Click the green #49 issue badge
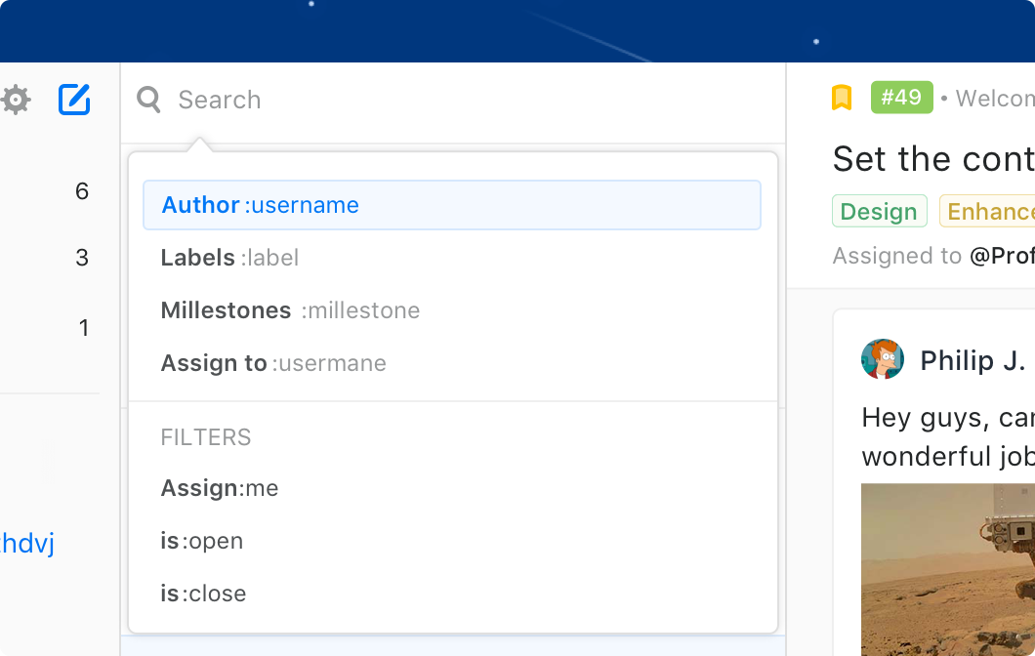Image resolution: width=1035 pixels, height=656 pixels. [901, 98]
